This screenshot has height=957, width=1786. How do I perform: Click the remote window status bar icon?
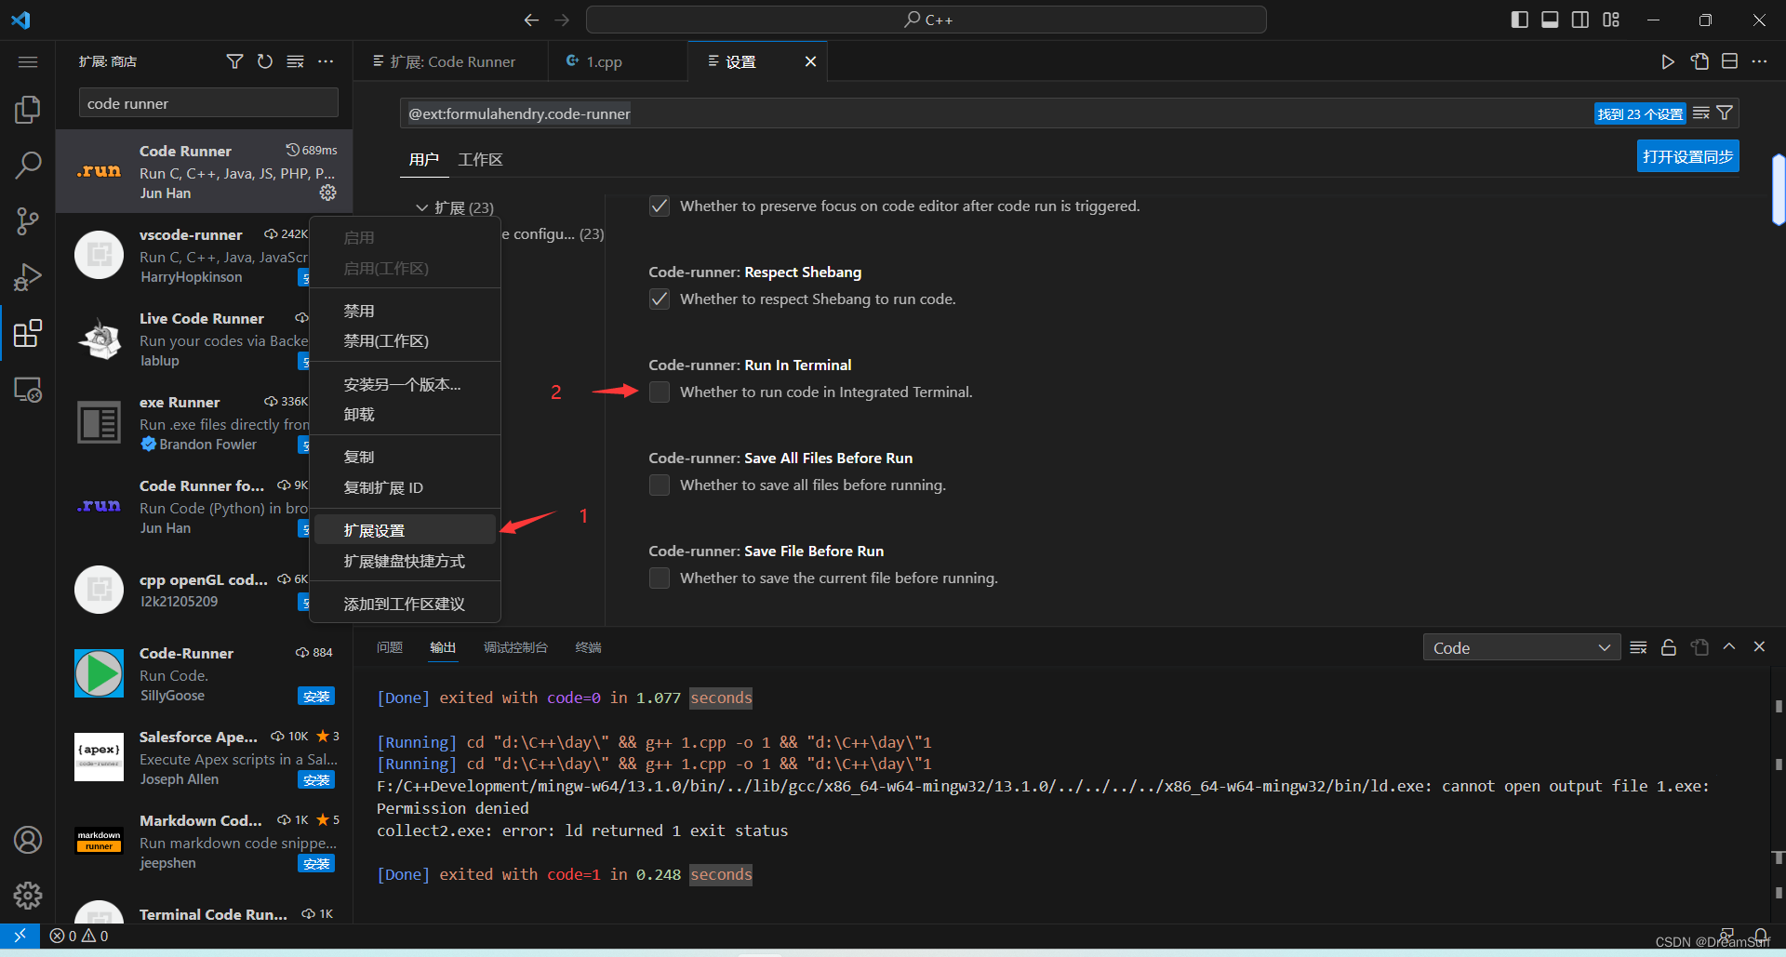(x=20, y=936)
